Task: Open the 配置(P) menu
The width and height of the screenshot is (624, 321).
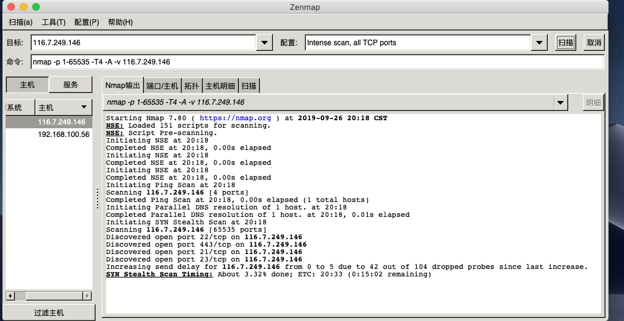Action: (87, 22)
